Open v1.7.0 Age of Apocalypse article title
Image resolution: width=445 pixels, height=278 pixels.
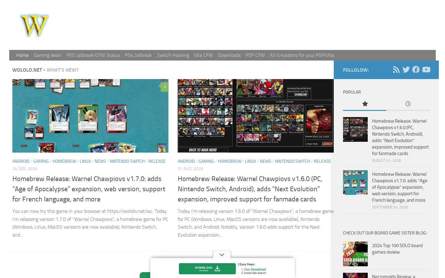point(89,189)
